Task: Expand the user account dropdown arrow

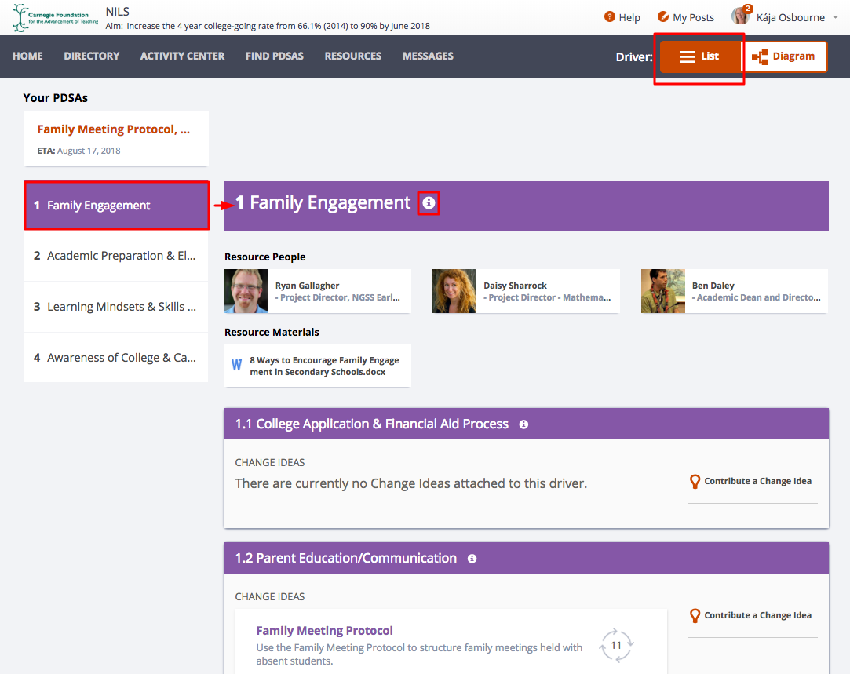Action: click(835, 17)
